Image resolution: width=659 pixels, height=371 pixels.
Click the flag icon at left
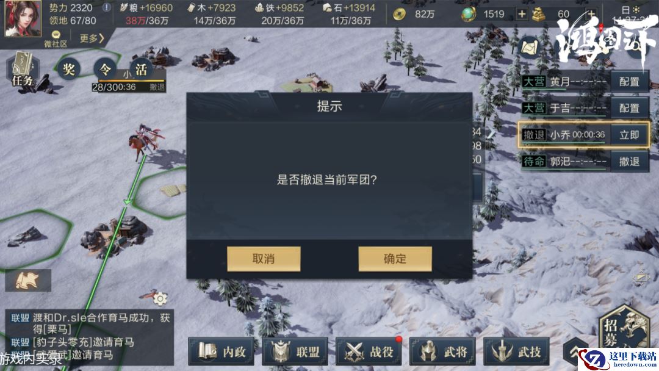point(28,280)
